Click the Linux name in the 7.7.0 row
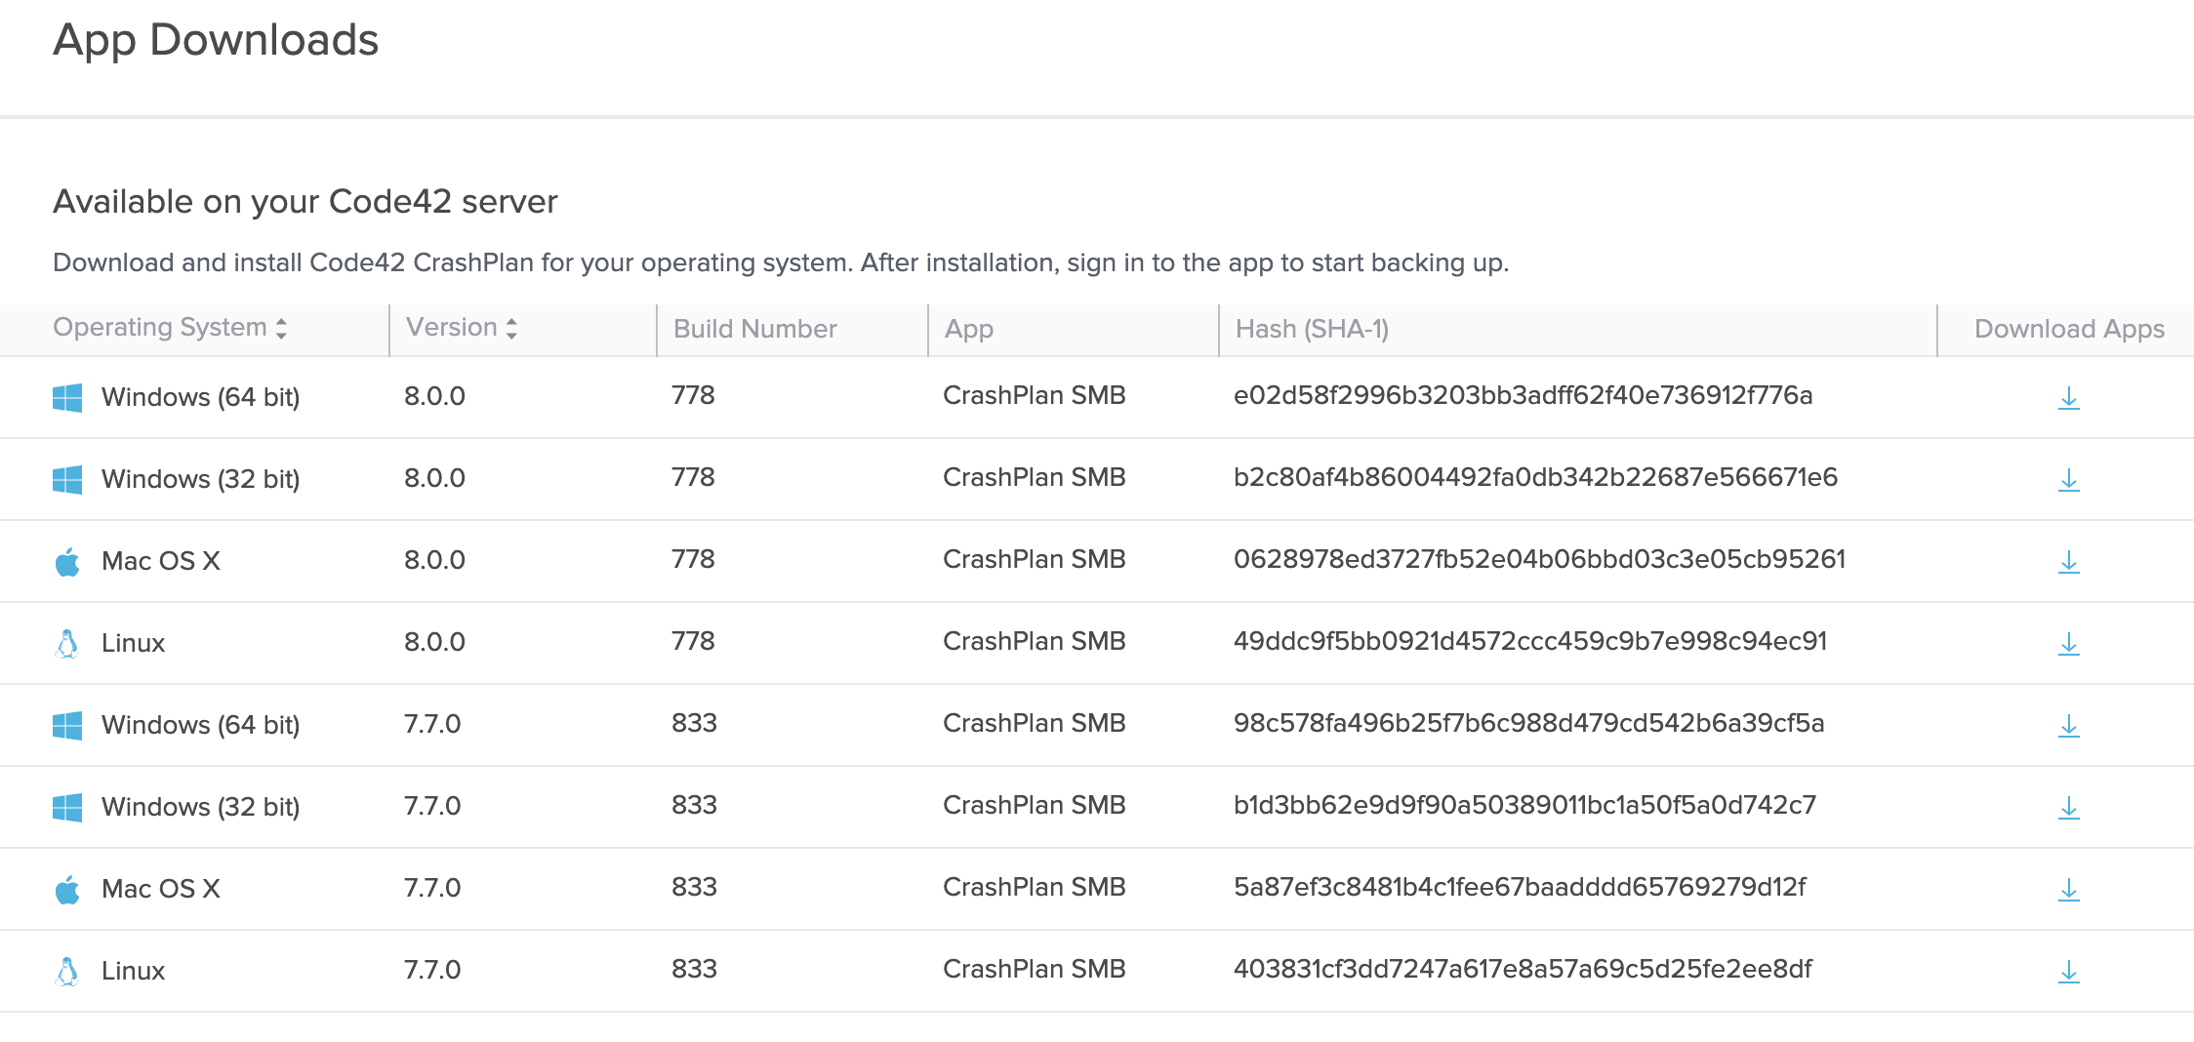Image resolution: width=2194 pixels, height=1042 pixels. pyautogui.click(x=134, y=971)
